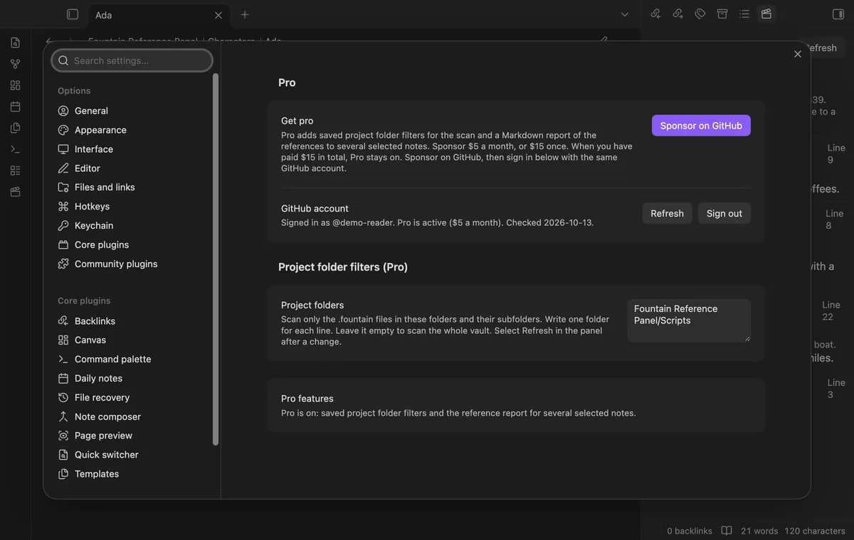Screen dimensions: 854x540
Task: Show outline pane icon
Action: pyautogui.click(x=744, y=14)
